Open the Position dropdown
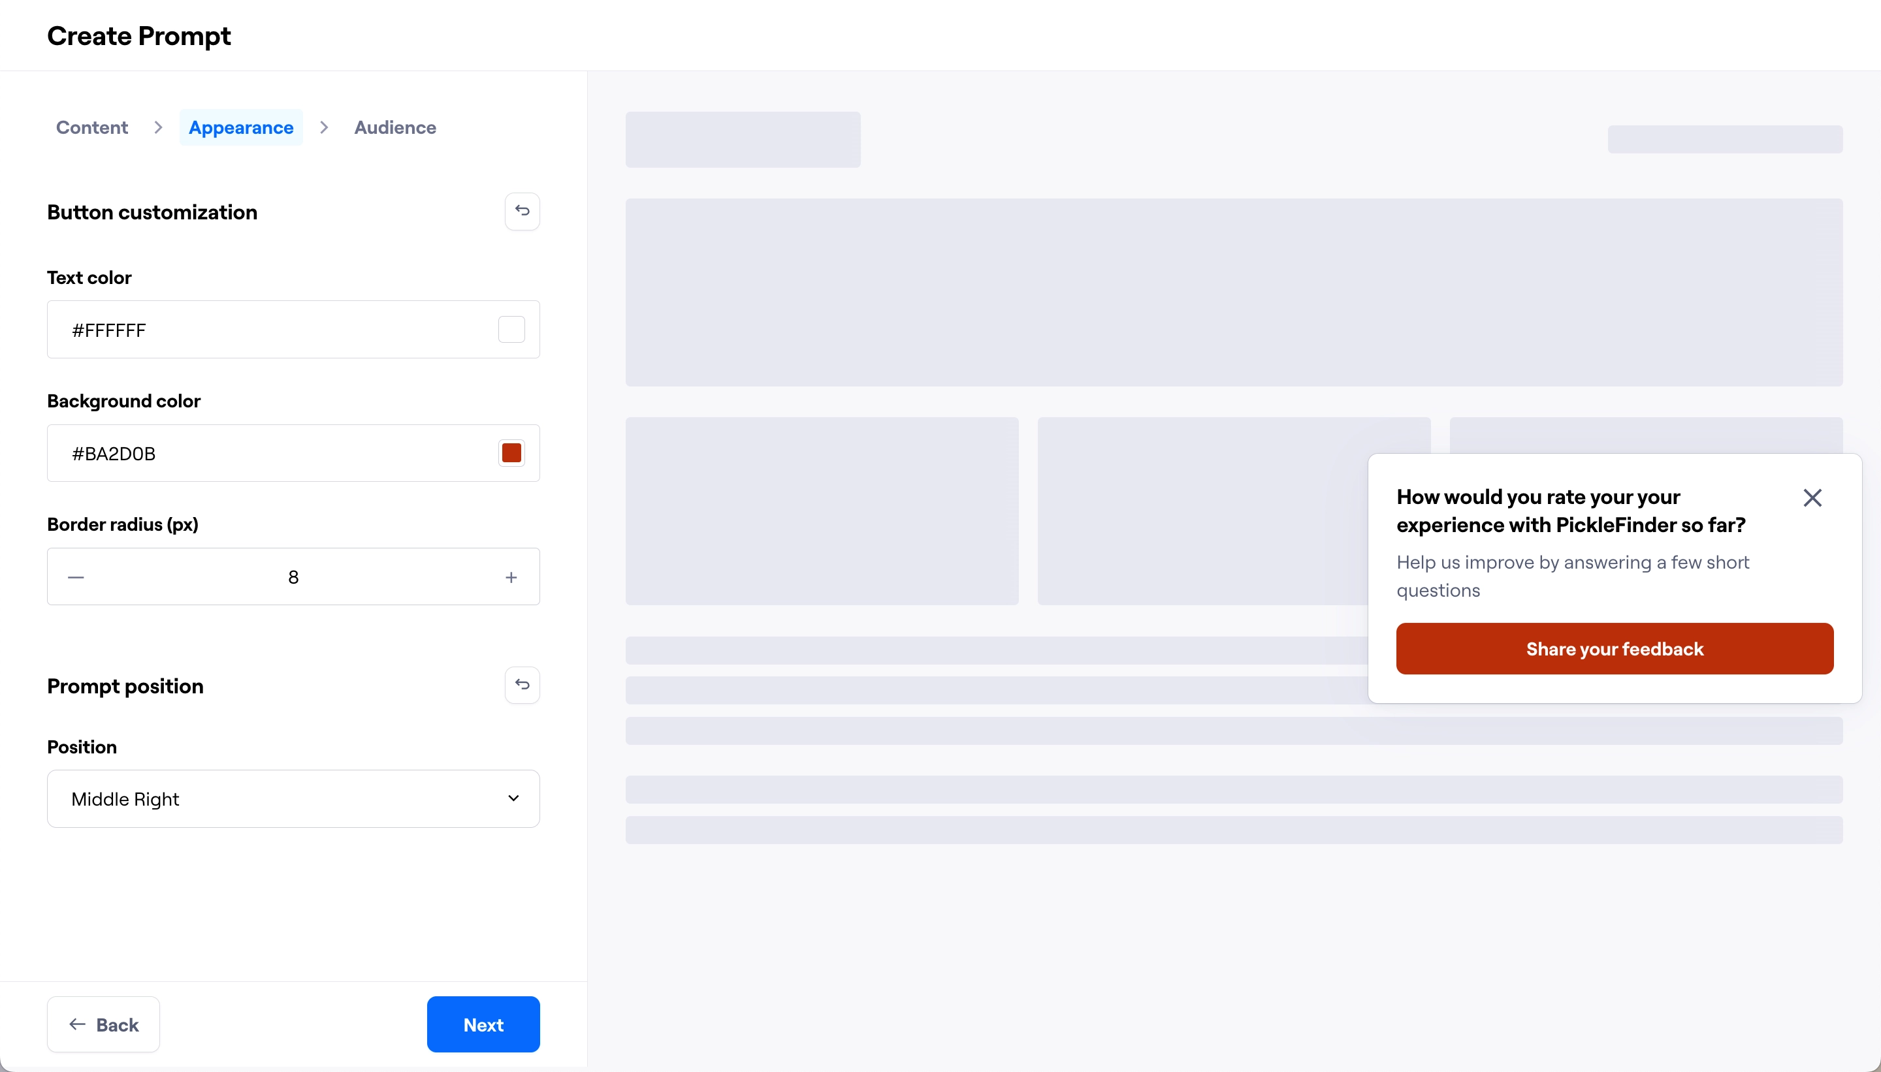The height and width of the screenshot is (1072, 1881). click(x=293, y=798)
